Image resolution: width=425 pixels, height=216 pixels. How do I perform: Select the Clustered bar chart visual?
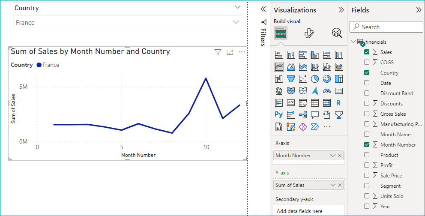(x=303, y=55)
